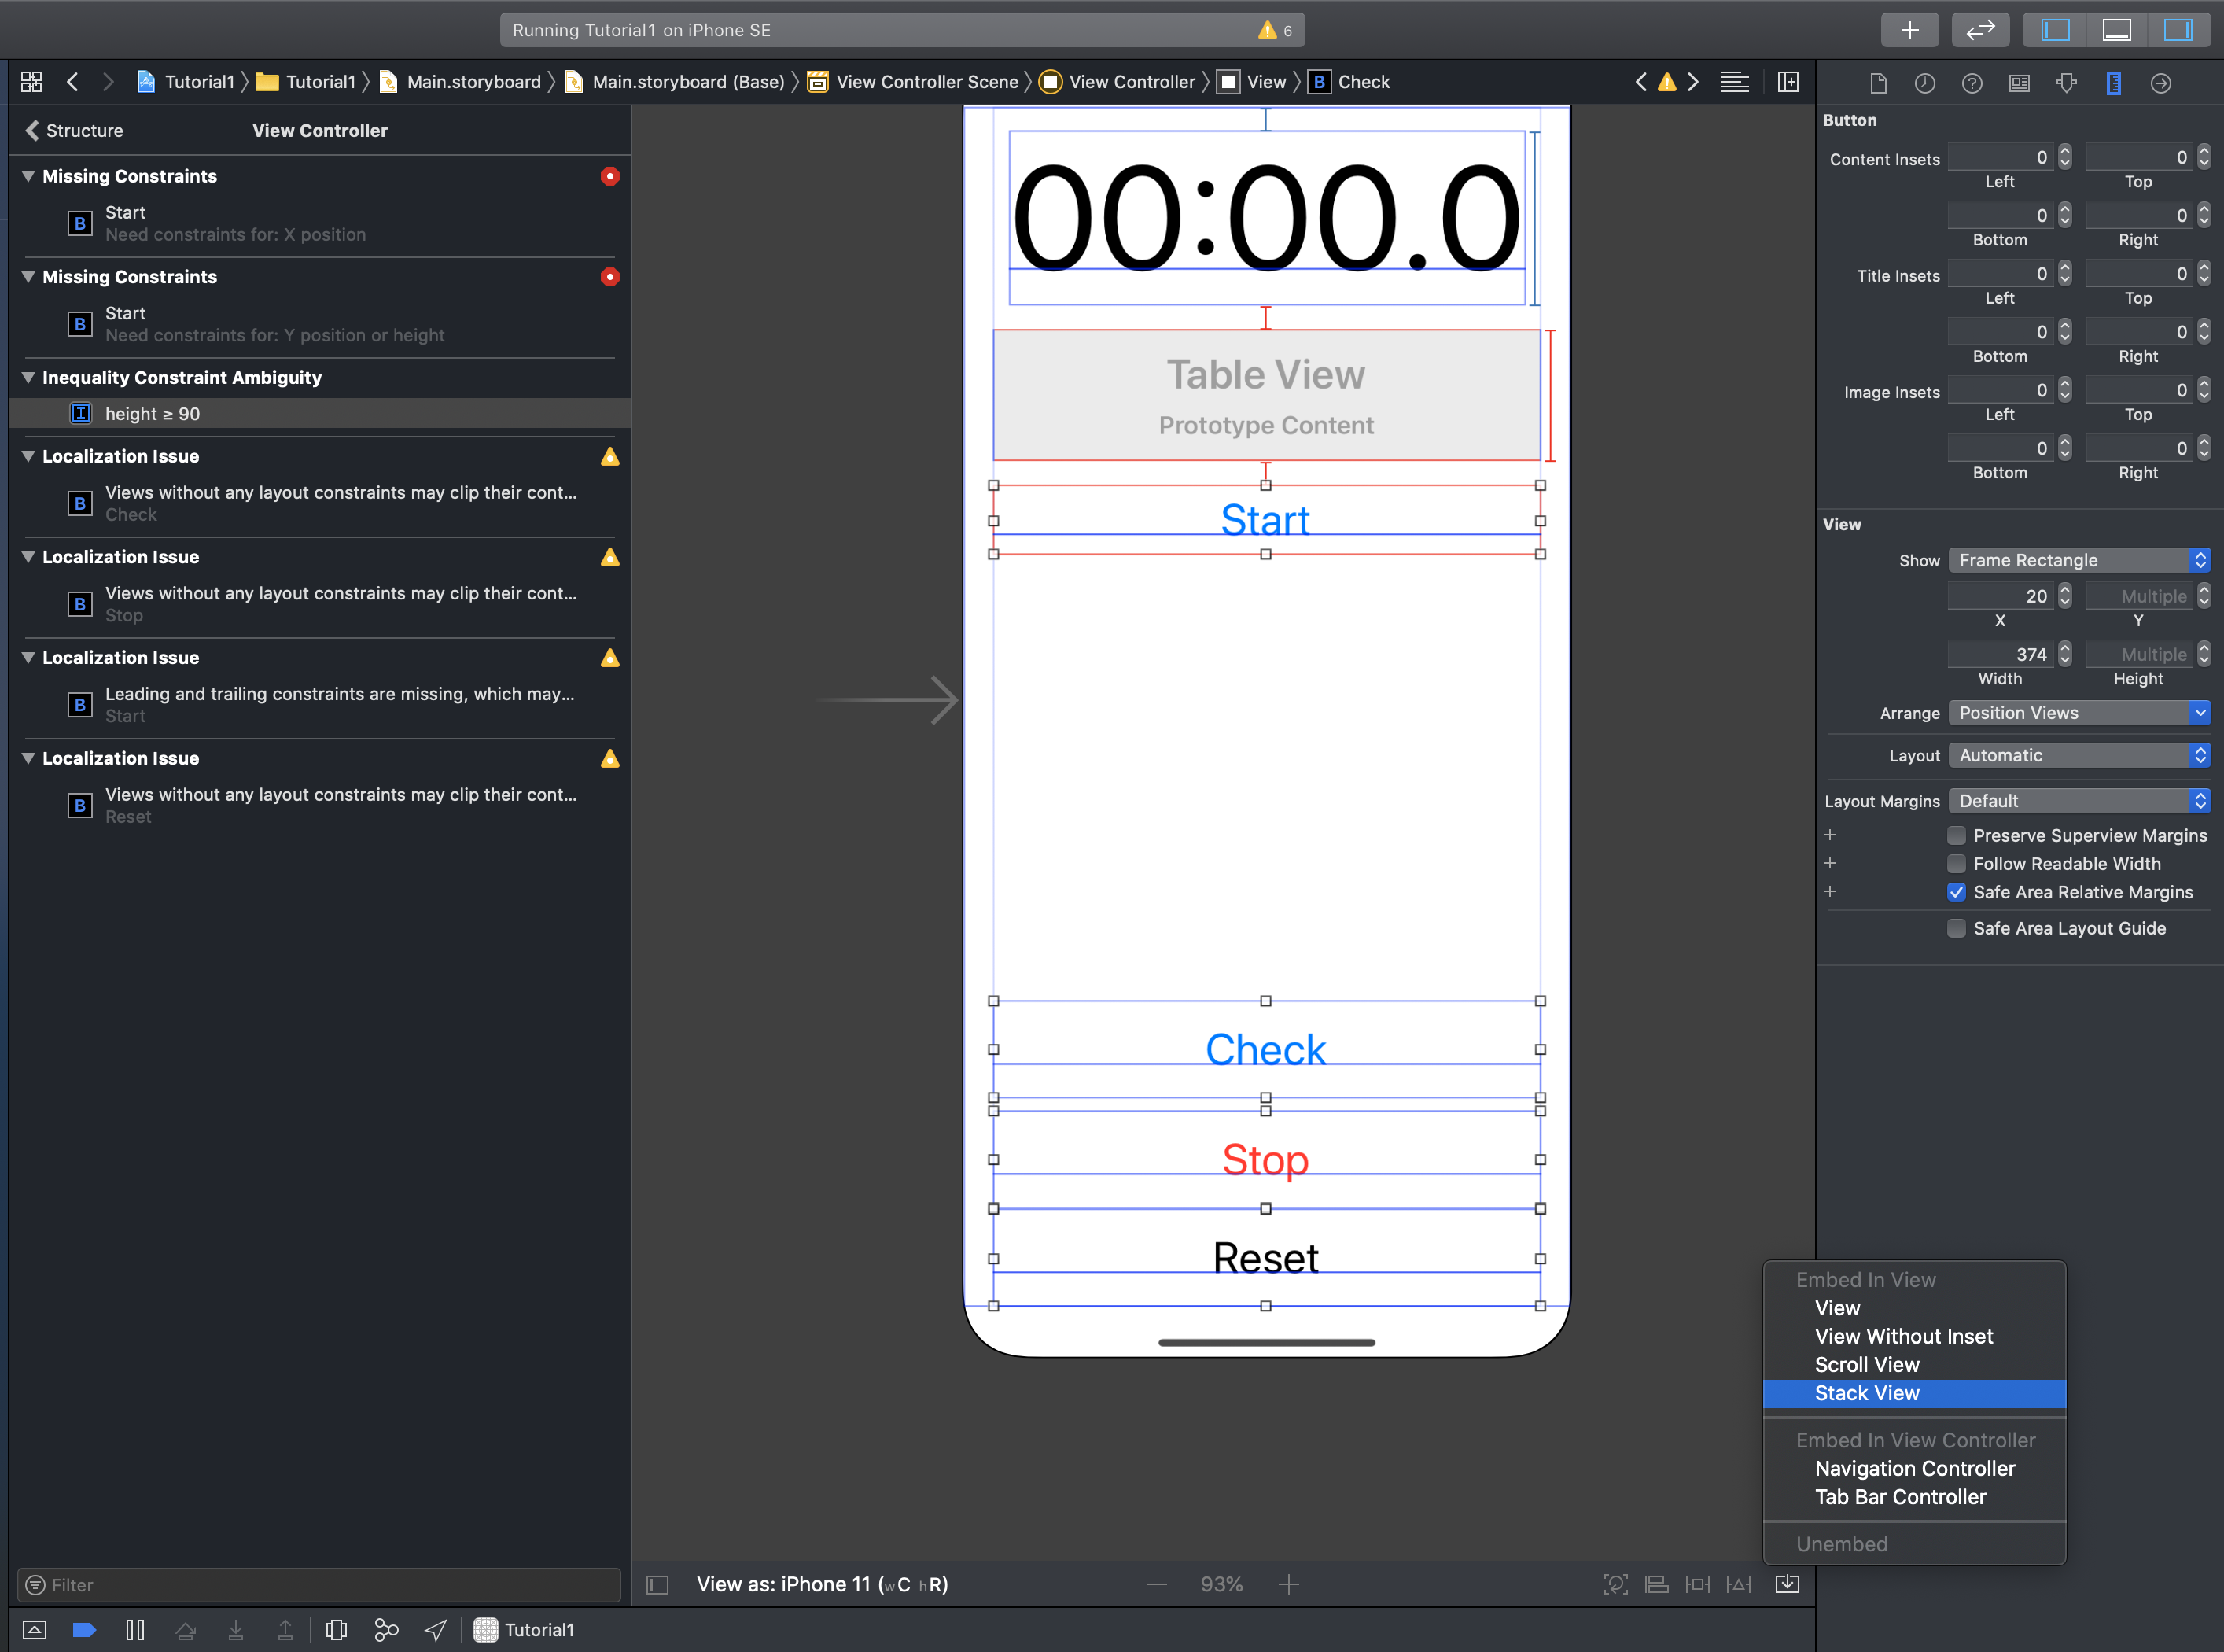
Task: Open the Resolve Auto Layout Issues icon
Action: click(x=1740, y=1584)
